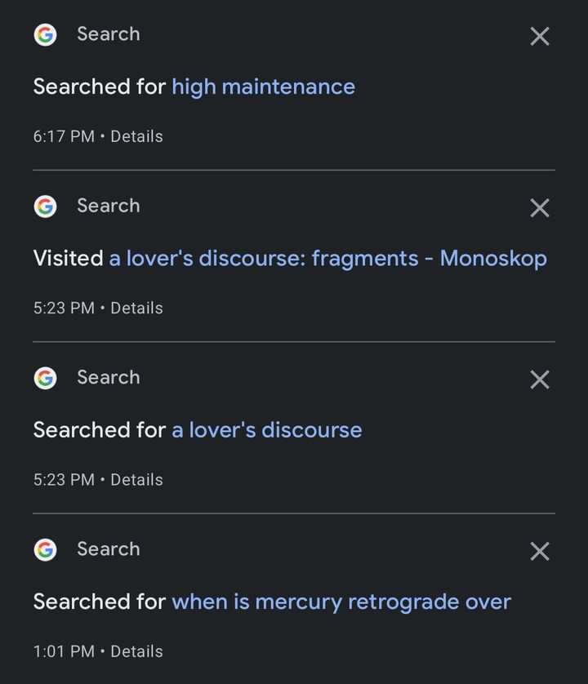
Task: Open 'a lover's discourse: fragments - Monoskop' link
Action: (327, 258)
